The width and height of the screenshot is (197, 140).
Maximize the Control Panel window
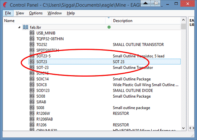(x=176, y=4)
